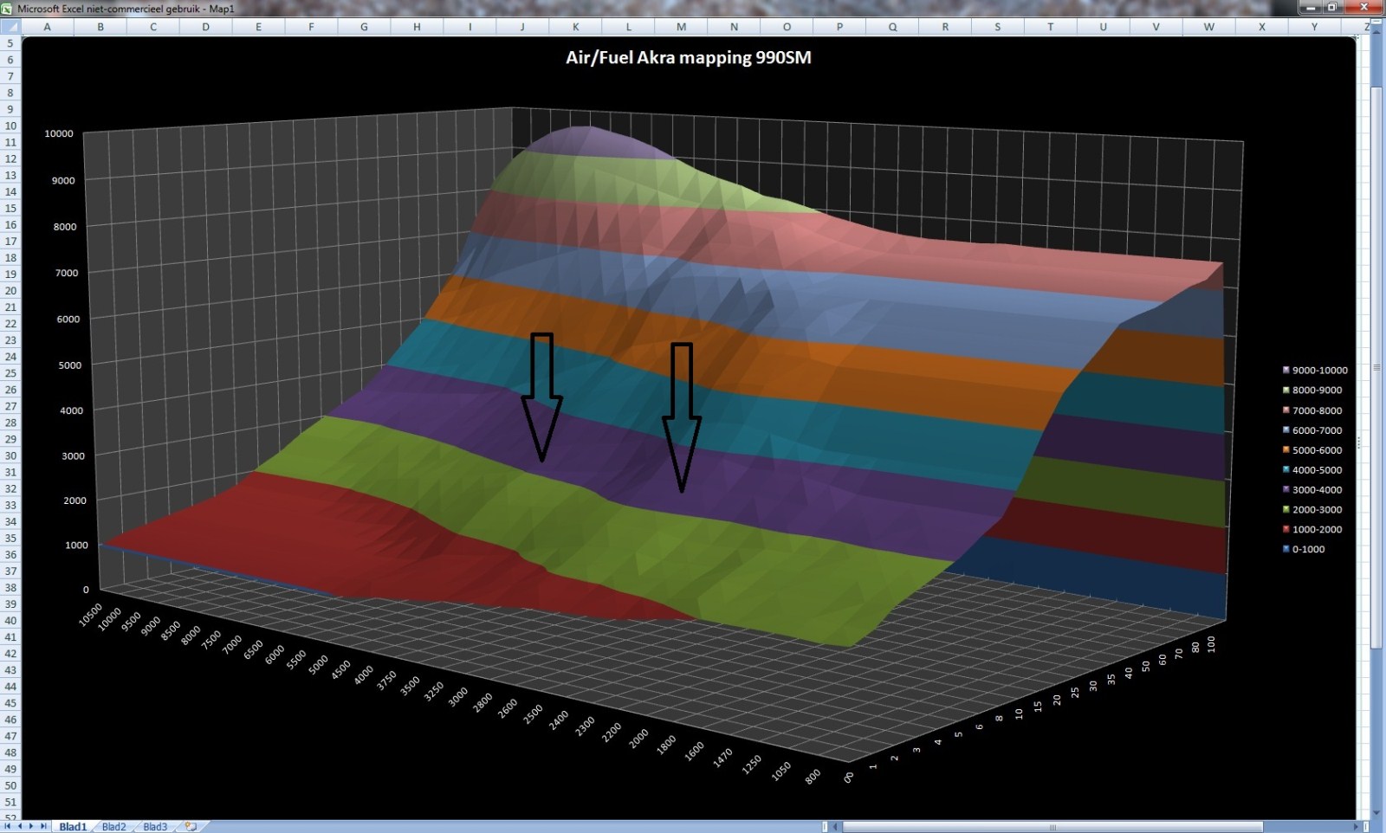Click the Insert Worksheet icon after Blad3
The height and width of the screenshot is (833, 1386).
191,827
